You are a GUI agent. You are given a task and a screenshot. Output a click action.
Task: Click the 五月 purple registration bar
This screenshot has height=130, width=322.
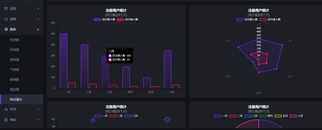pos(147,83)
